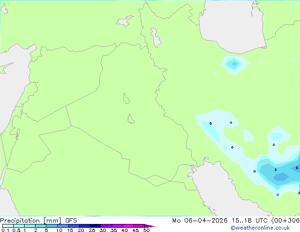Click the '06-04-2026' forecast date

tap(206, 221)
